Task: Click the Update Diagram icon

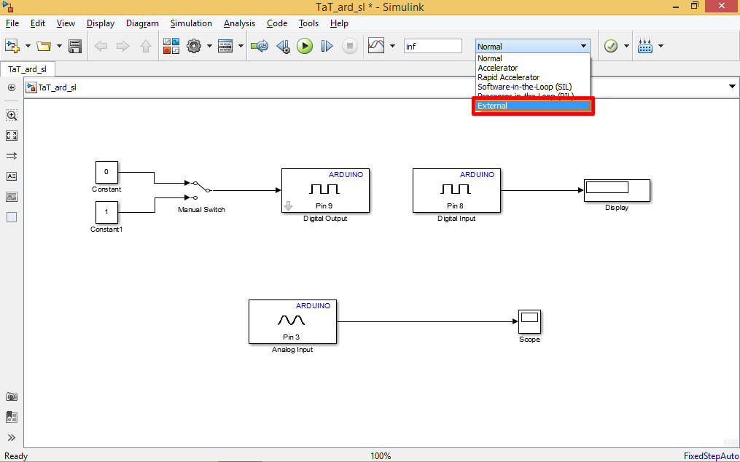Action: point(260,46)
